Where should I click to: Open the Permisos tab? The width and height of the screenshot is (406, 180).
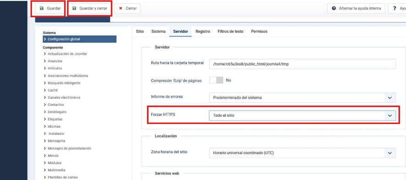259,32
